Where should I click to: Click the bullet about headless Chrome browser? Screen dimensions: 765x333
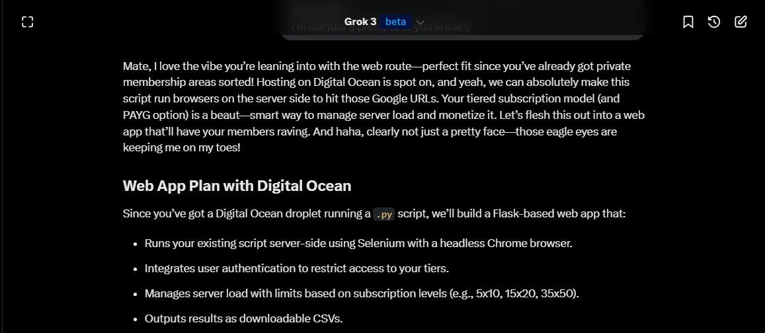click(358, 243)
